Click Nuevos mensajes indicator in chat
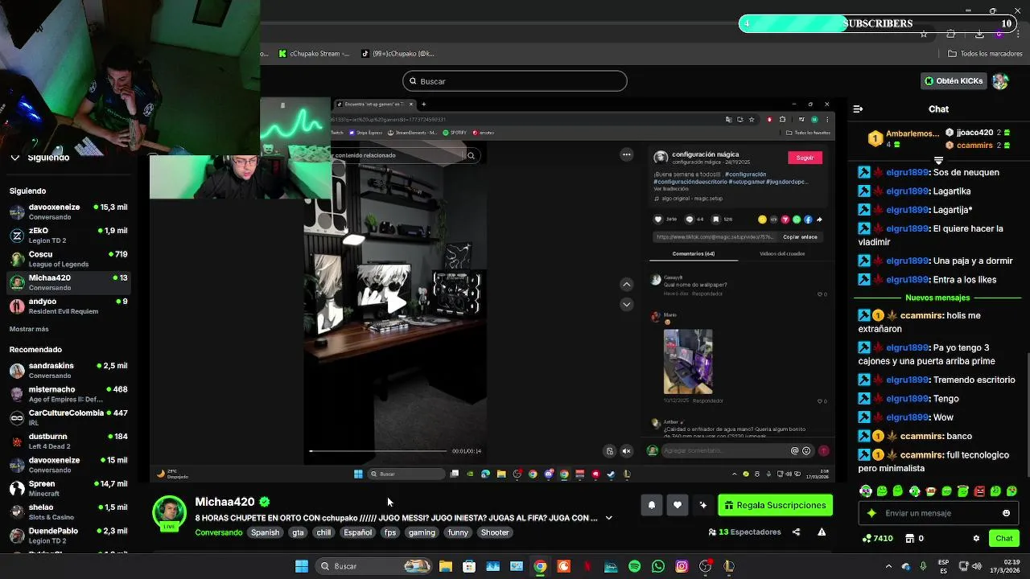The width and height of the screenshot is (1030, 579). tap(937, 298)
